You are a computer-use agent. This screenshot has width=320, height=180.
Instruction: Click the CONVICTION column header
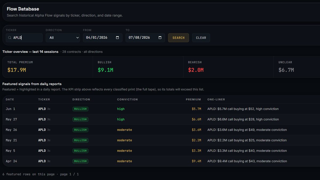(x=127, y=100)
